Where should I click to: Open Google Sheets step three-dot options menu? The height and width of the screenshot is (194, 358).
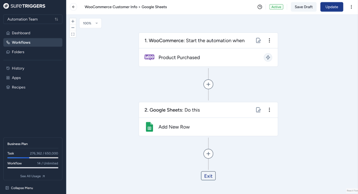pos(269,110)
